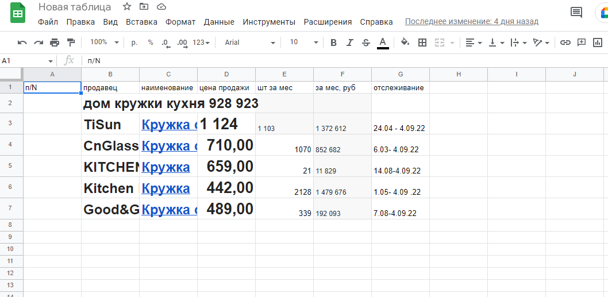Select the 'отслеживание' header cell
Screen dimensions: 608x297
pos(401,88)
